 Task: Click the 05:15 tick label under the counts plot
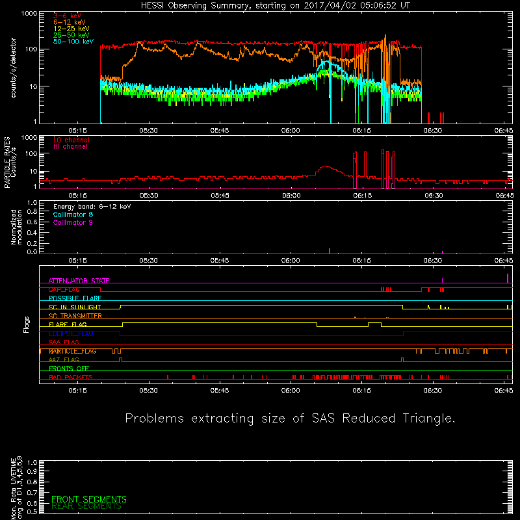(x=77, y=131)
